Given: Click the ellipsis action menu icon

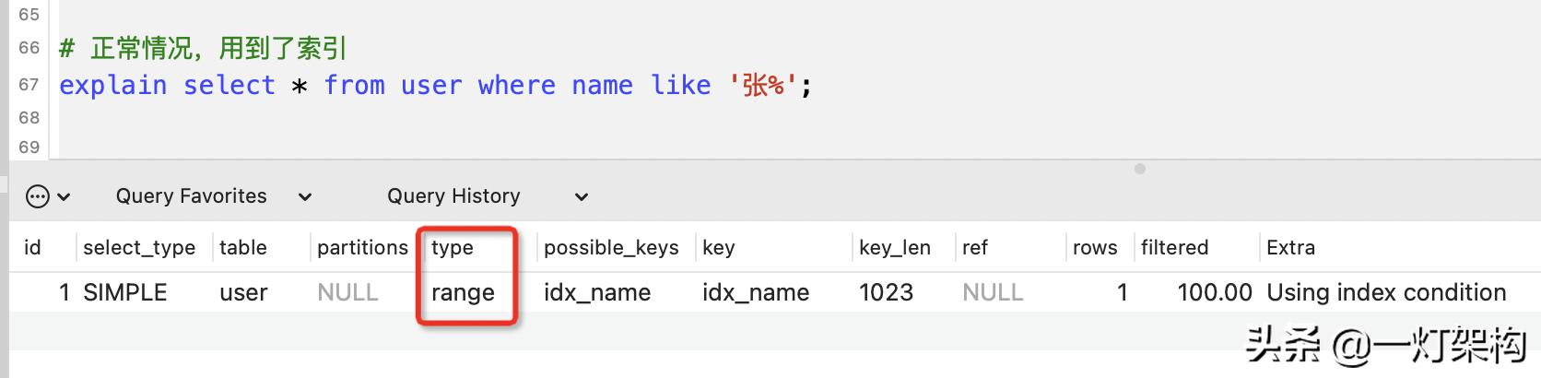Looking at the screenshot, I should pyautogui.click(x=38, y=196).
